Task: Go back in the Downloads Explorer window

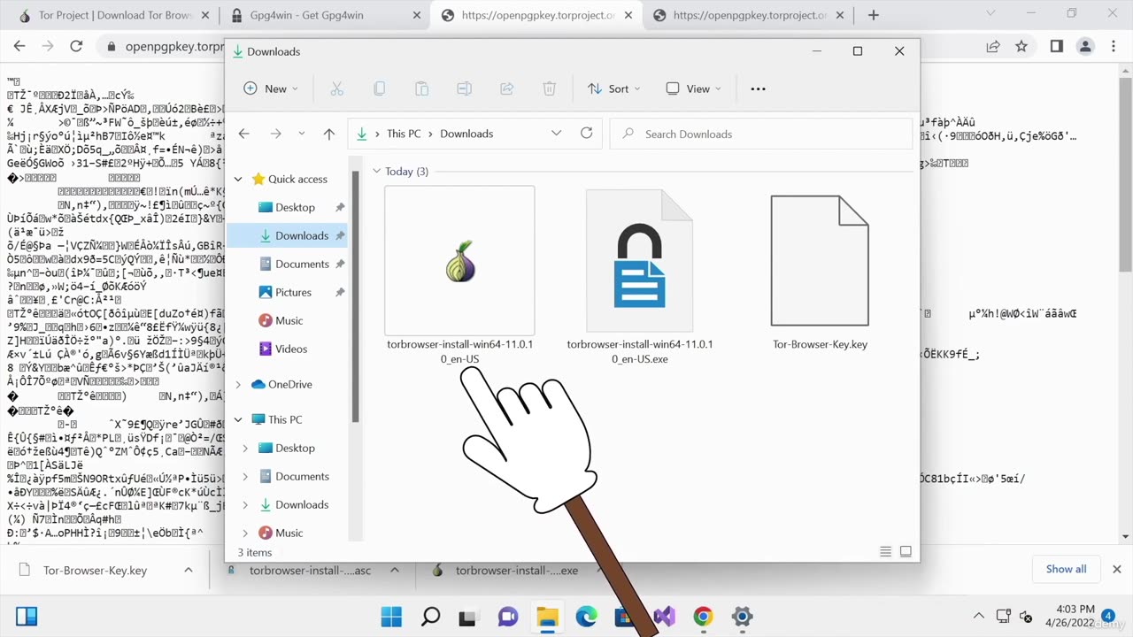Action: 244,134
